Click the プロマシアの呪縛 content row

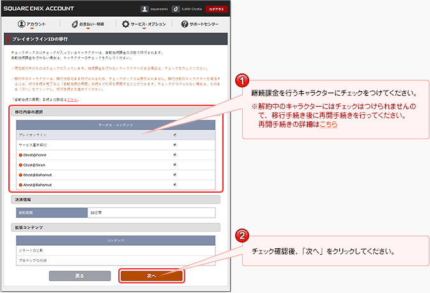click(116, 260)
